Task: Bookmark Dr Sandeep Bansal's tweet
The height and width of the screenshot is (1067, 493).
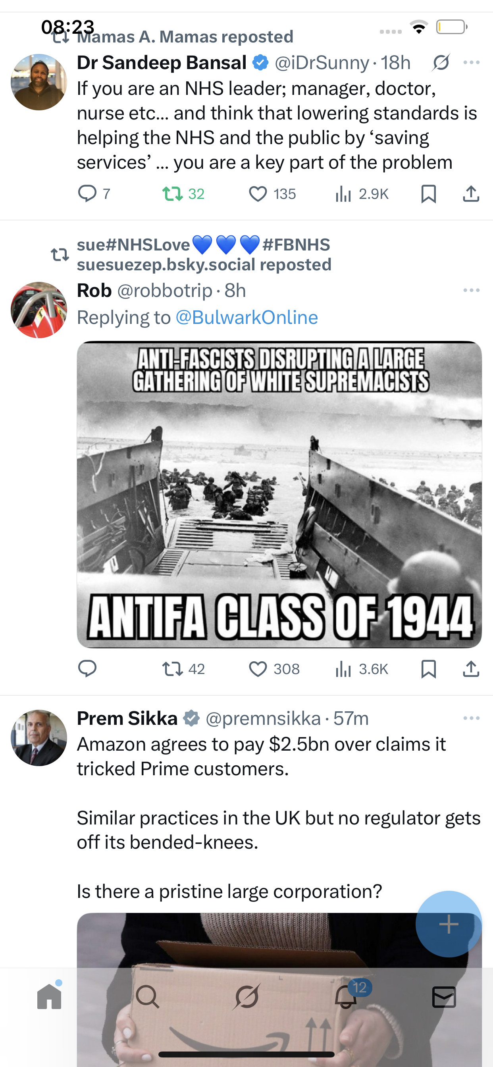Action: coord(428,193)
